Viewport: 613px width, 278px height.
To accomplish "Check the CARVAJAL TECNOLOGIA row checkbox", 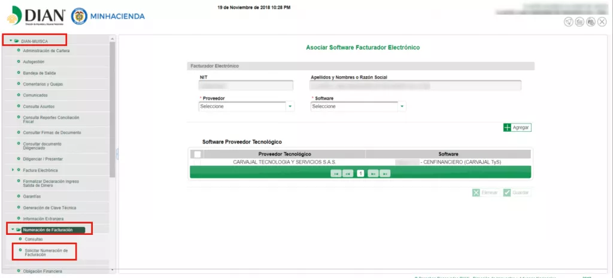I will [x=197, y=162].
